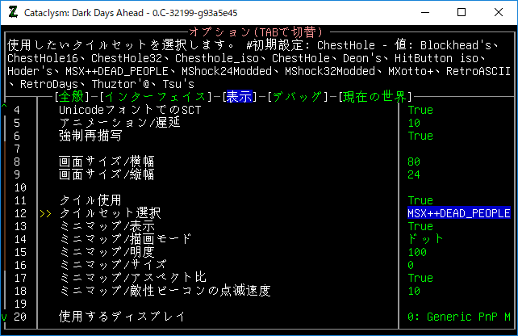Click the 画面サイズ/横幅 value 80
The width and height of the screenshot is (518, 336).
coord(414,162)
